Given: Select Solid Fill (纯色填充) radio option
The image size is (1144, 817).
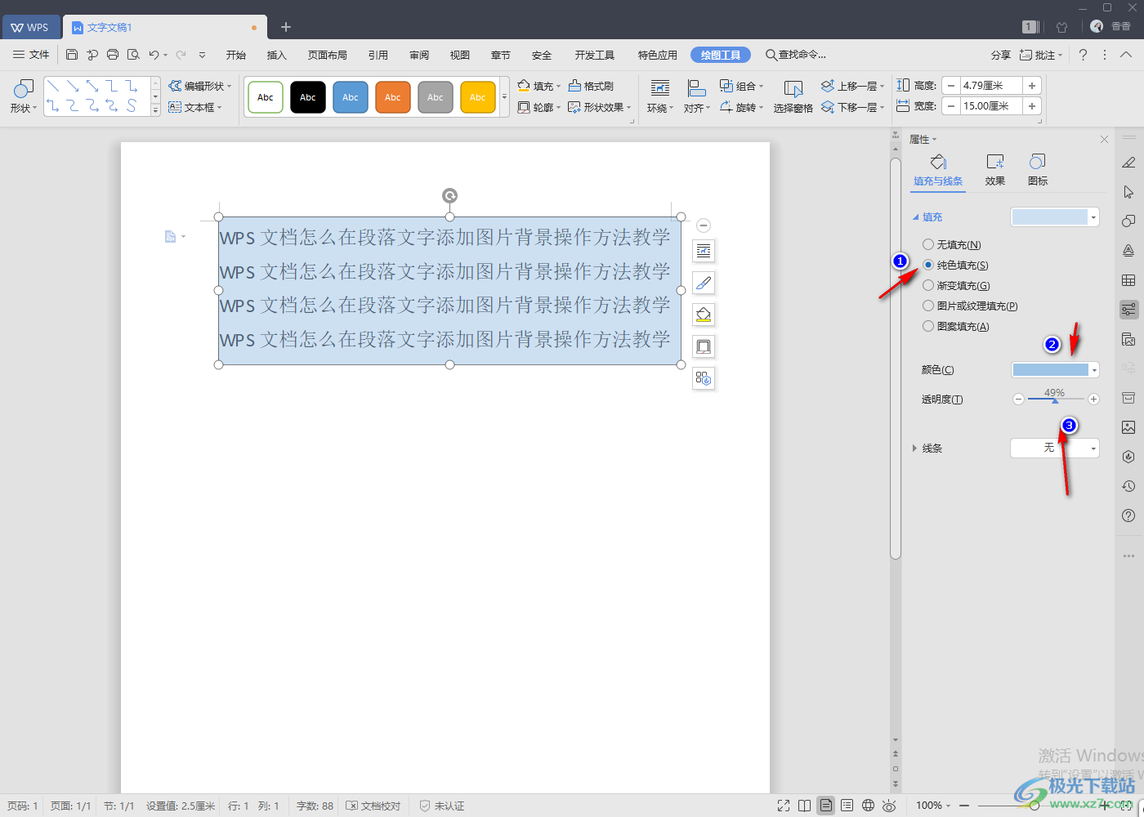Looking at the screenshot, I should 928,265.
